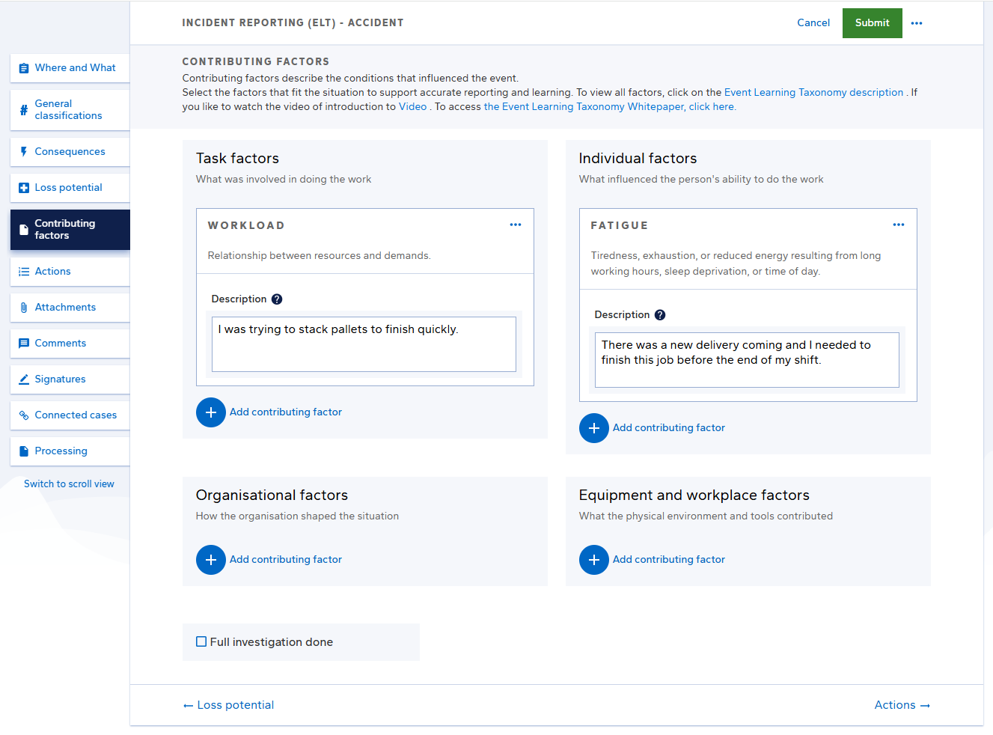
Task: Select the Consequences lightning icon
Action: pyautogui.click(x=23, y=151)
